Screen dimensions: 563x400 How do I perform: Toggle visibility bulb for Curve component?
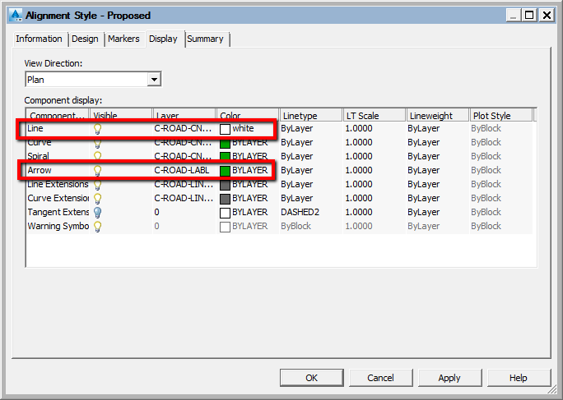(97, 144)
